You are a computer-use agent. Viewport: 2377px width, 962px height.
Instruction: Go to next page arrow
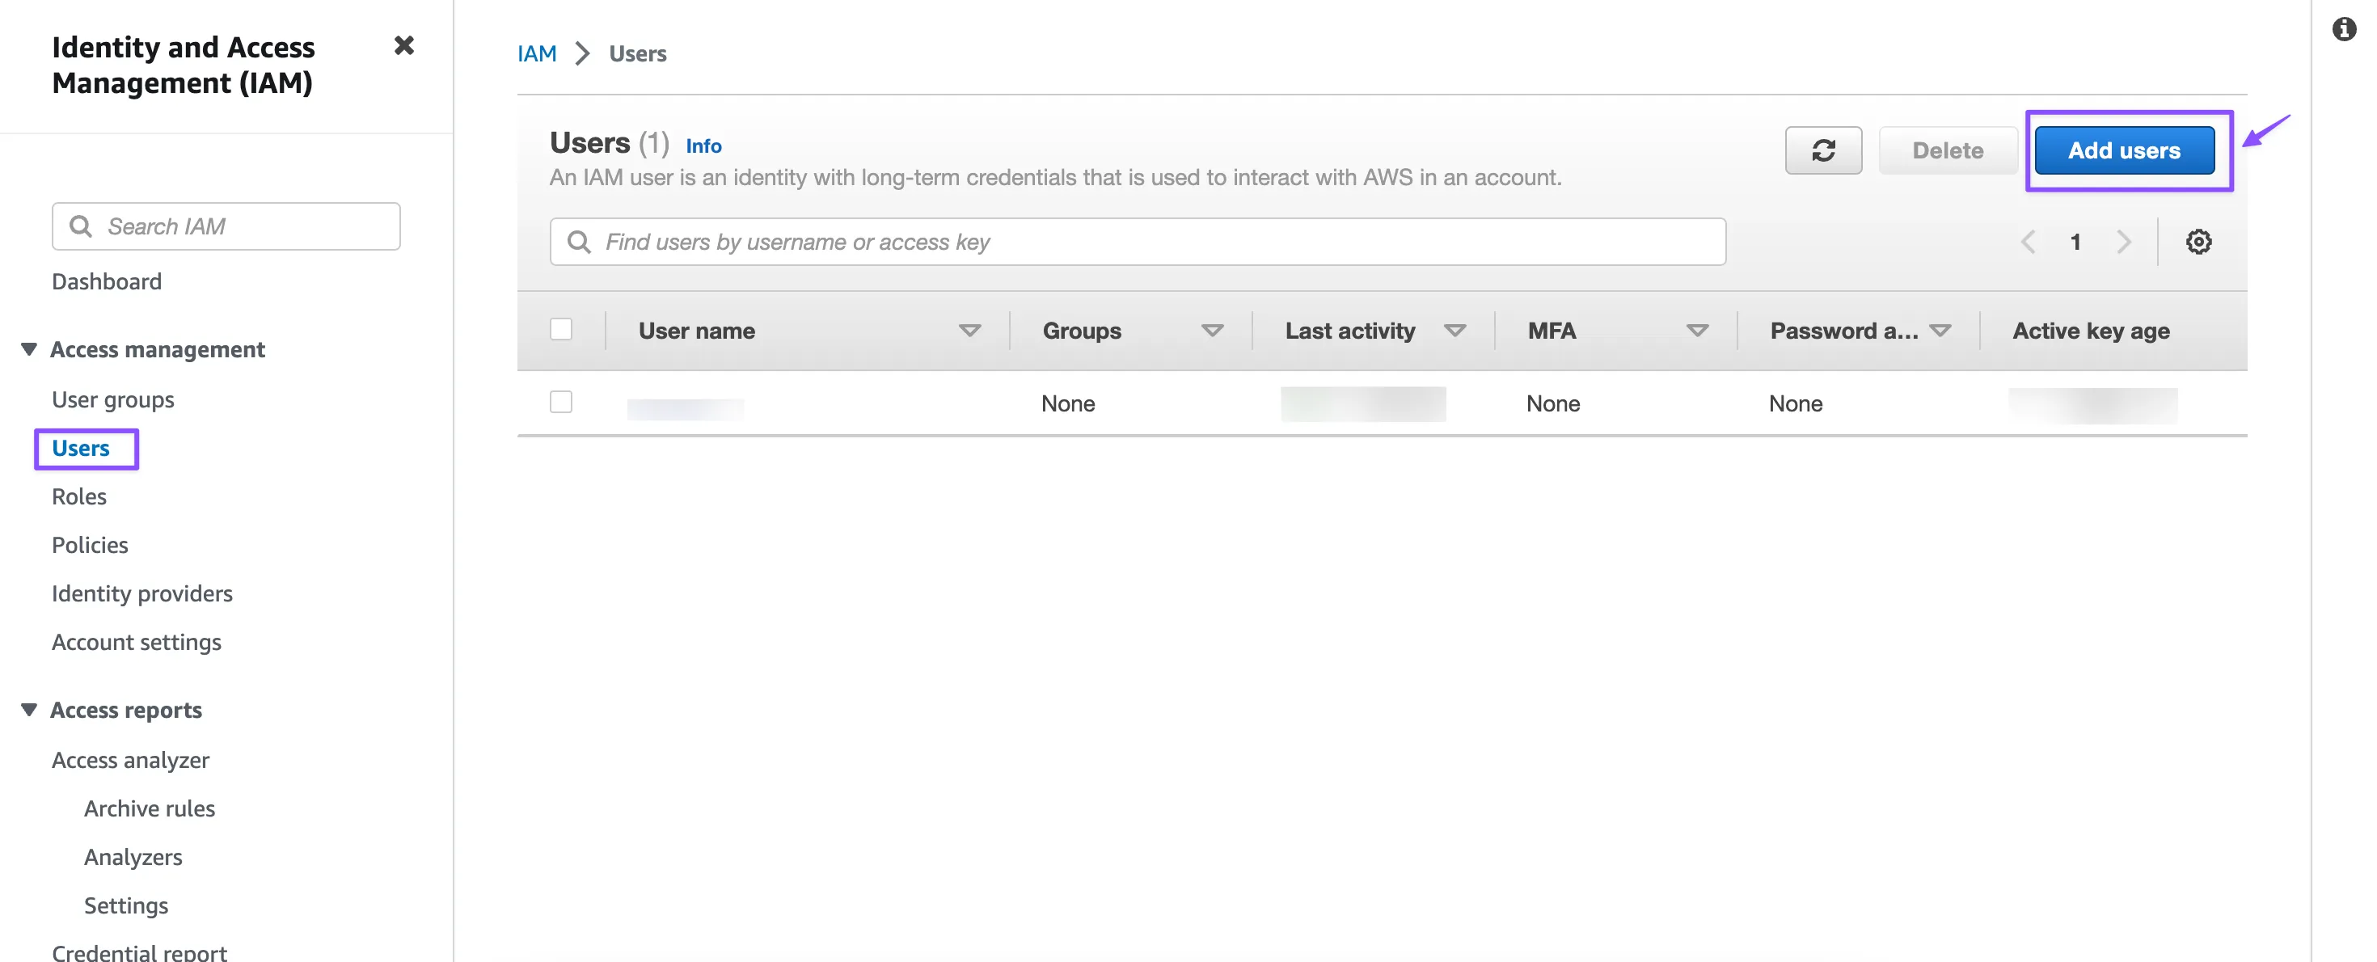[2123, 242]
